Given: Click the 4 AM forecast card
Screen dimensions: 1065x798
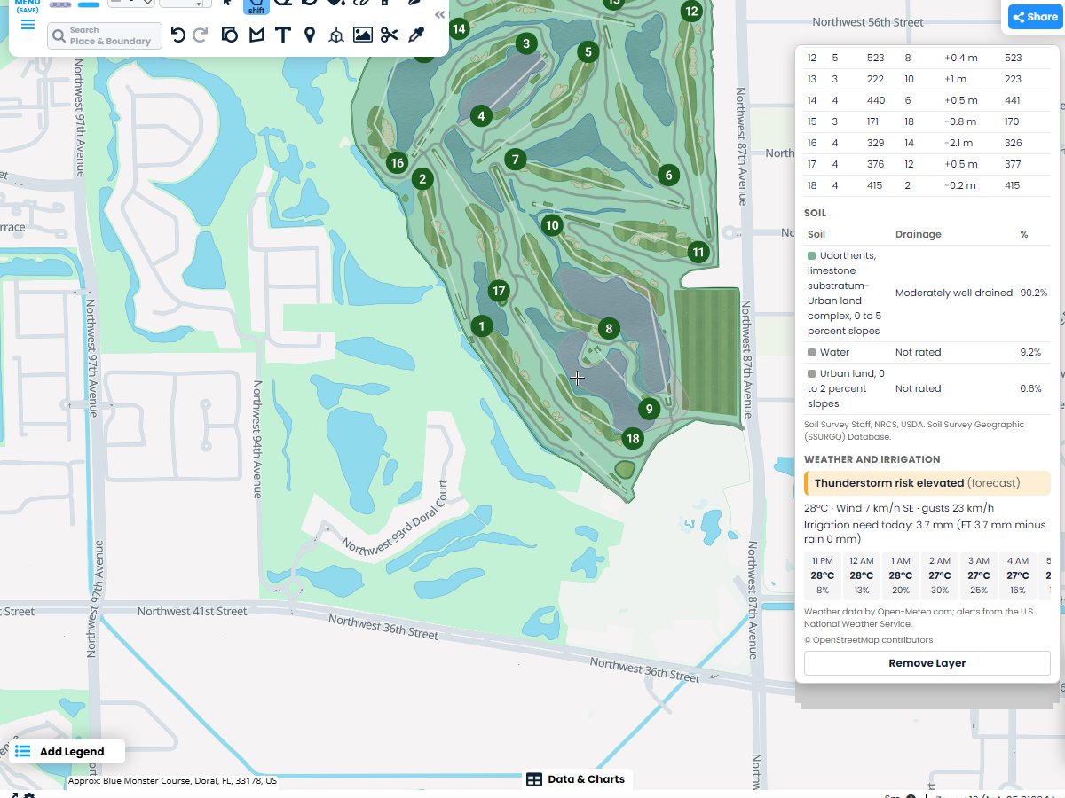Looking at the screenshot, I should [1018, 575].
